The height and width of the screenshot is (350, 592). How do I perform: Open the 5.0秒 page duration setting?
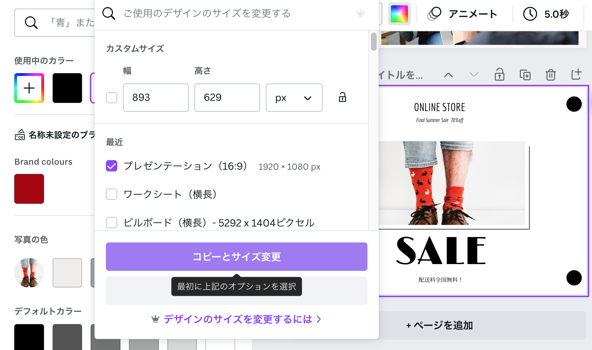[x=546, y=14]
